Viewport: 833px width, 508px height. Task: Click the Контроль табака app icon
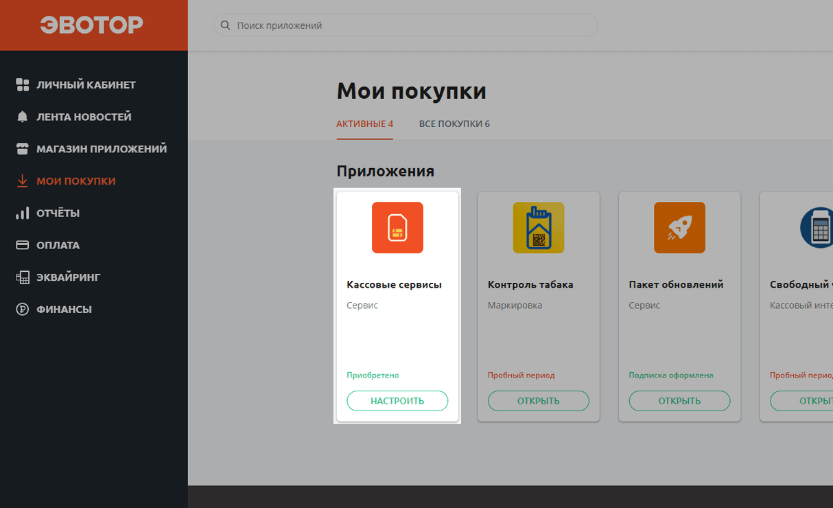[539, 228]
